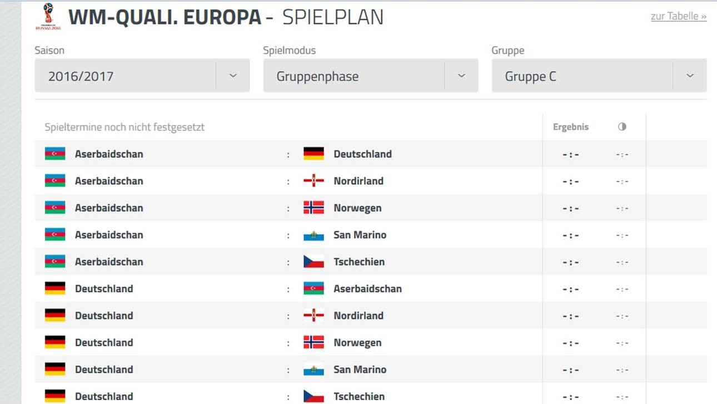Image resolution: width=717 pixels, height=404 pixels.
Task: Click the Ergebnis column header
Action: tap(570, 126)
